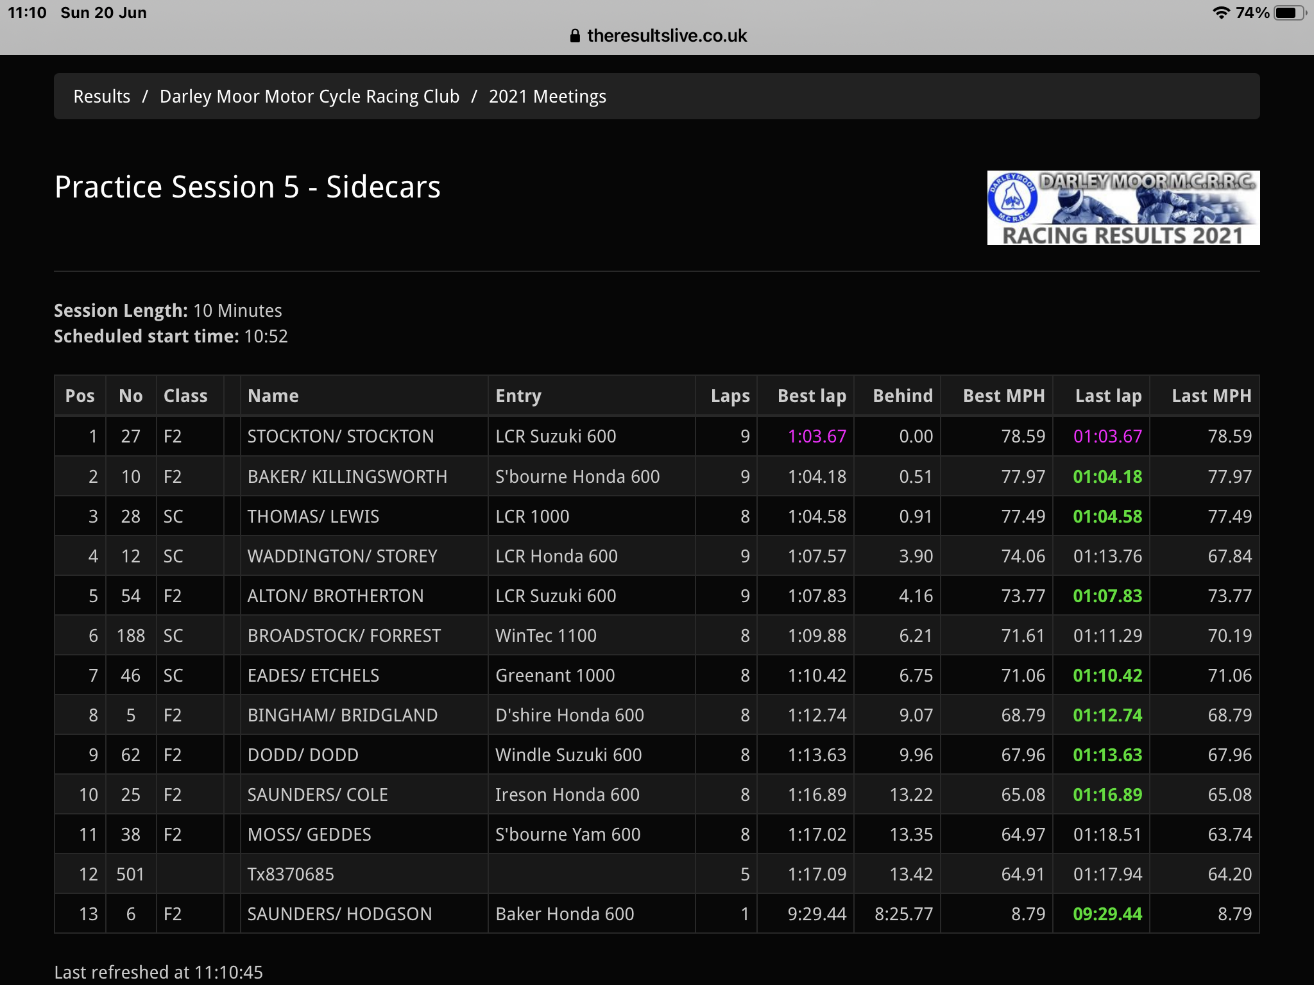The image size is (1314, 985).
Task: Click best MPH value 74.06
Action: pos(1023,556)
